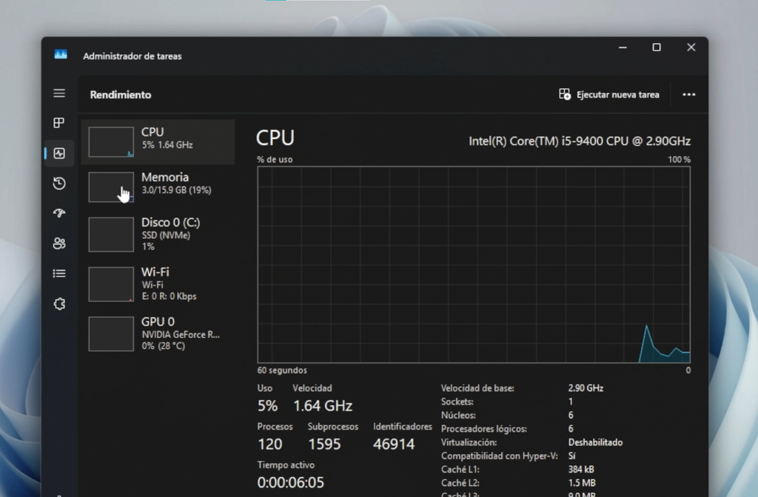758x497 pixels.
Task: Select the Memoria performance entry
Action: click(158, 187)
